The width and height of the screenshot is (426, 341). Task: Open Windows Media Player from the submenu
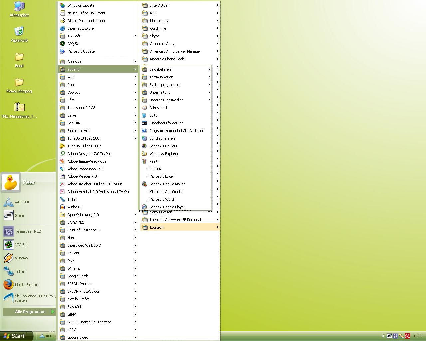167,207
